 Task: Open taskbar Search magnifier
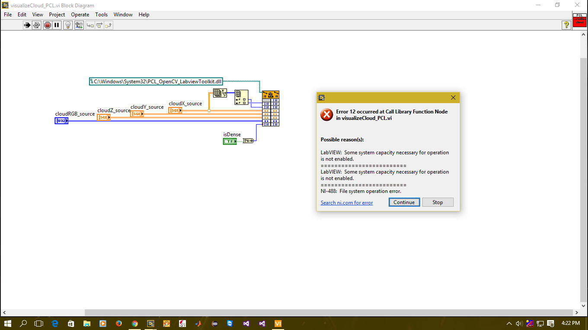click(23, 323)
